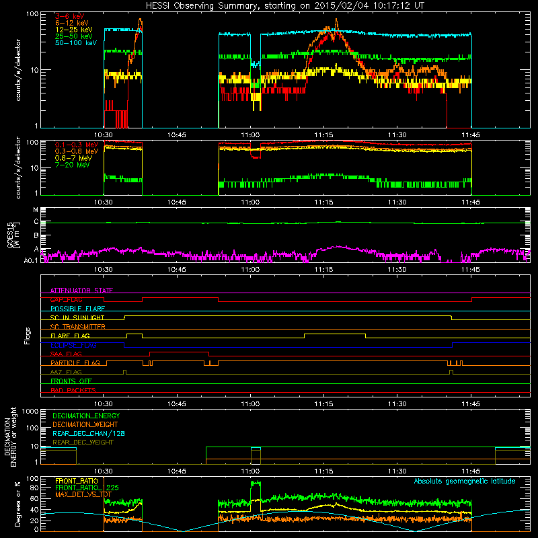The height and width of the screenshot is (538, 538).
Task: Click the FRONT_RATIO_1225 legend label
Action: (x=87, y=488)
